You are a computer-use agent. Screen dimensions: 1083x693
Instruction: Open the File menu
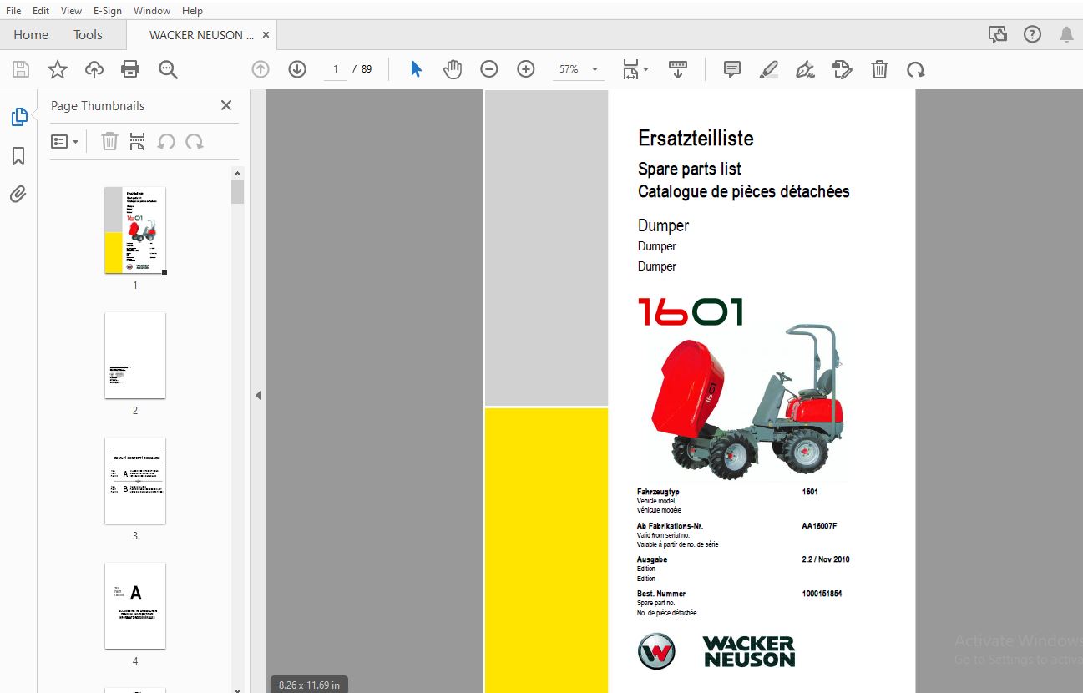tap(13, 10)
